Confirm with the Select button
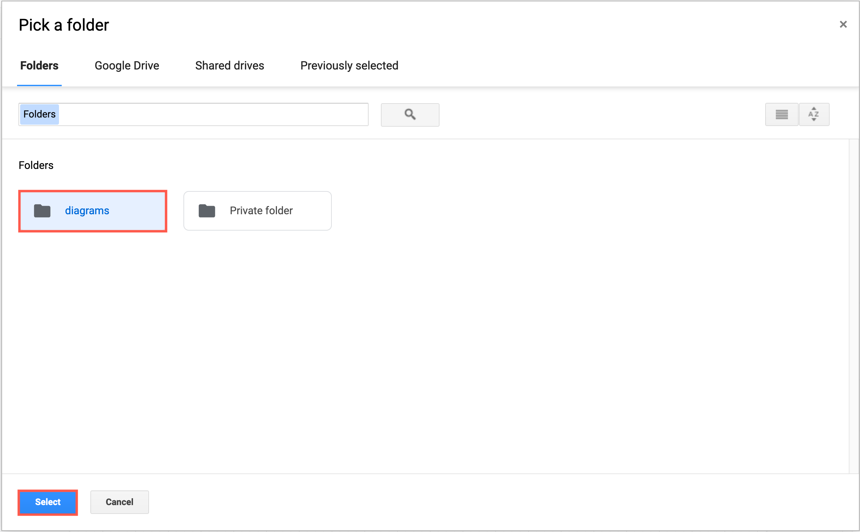Image resolution: width=860 pixels, height=532 pixels. pos(47,502)
